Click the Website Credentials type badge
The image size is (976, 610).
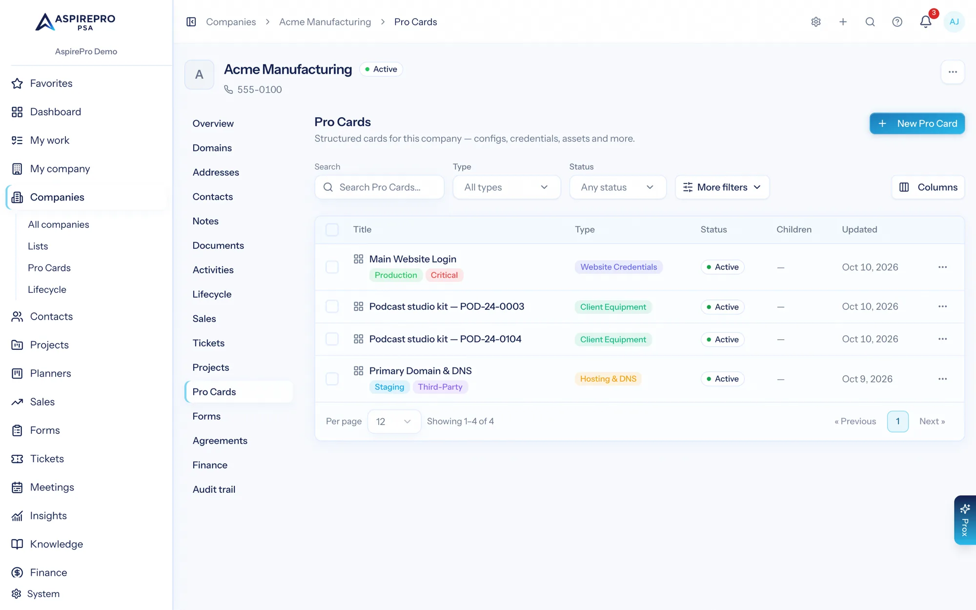tap(618, 267)
